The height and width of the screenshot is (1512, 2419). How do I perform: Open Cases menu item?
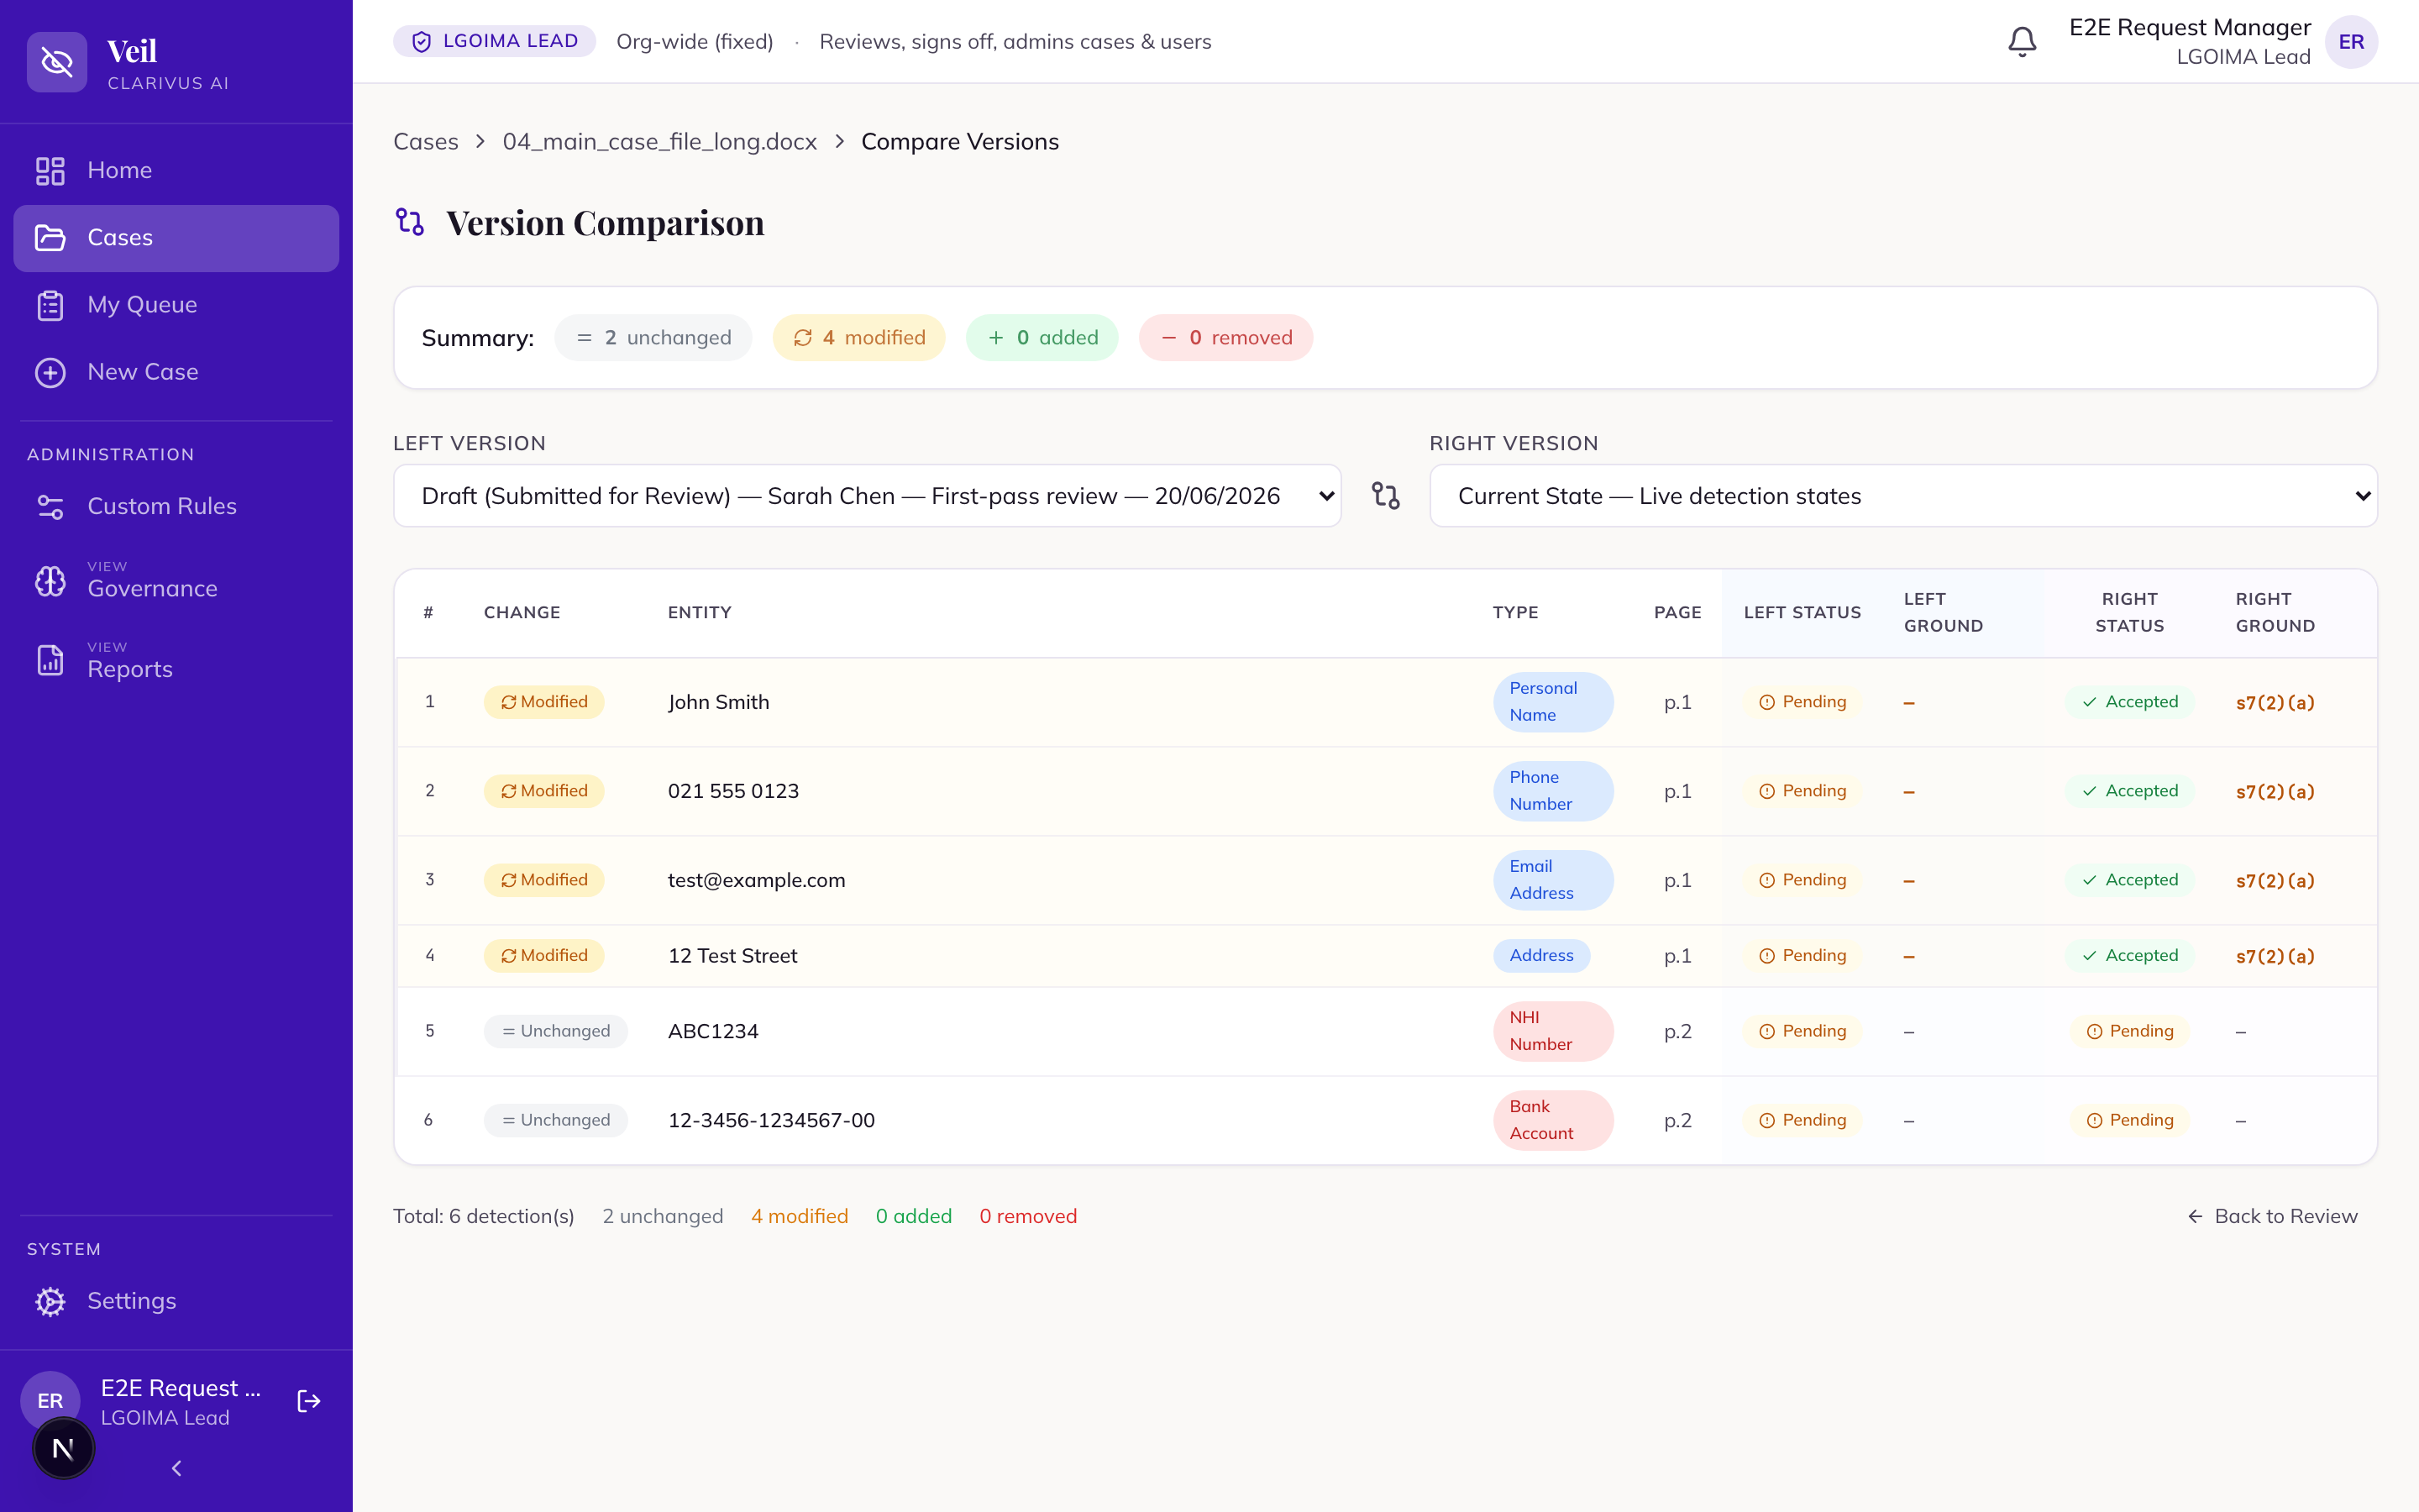176,238
